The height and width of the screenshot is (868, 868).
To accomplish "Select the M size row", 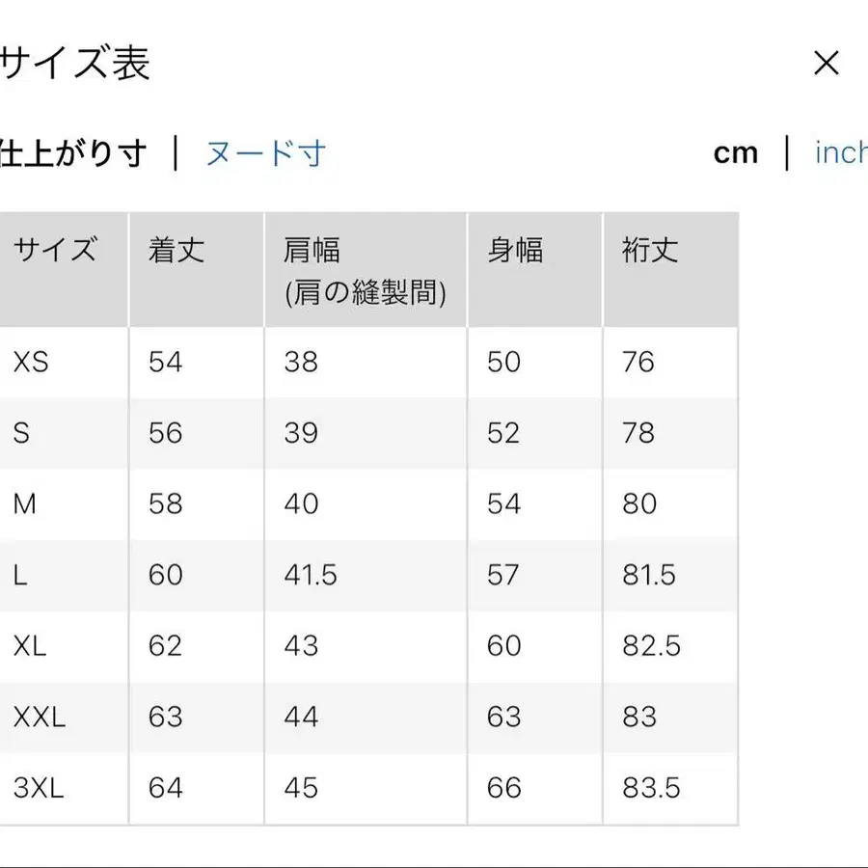I will click(25, 504).
